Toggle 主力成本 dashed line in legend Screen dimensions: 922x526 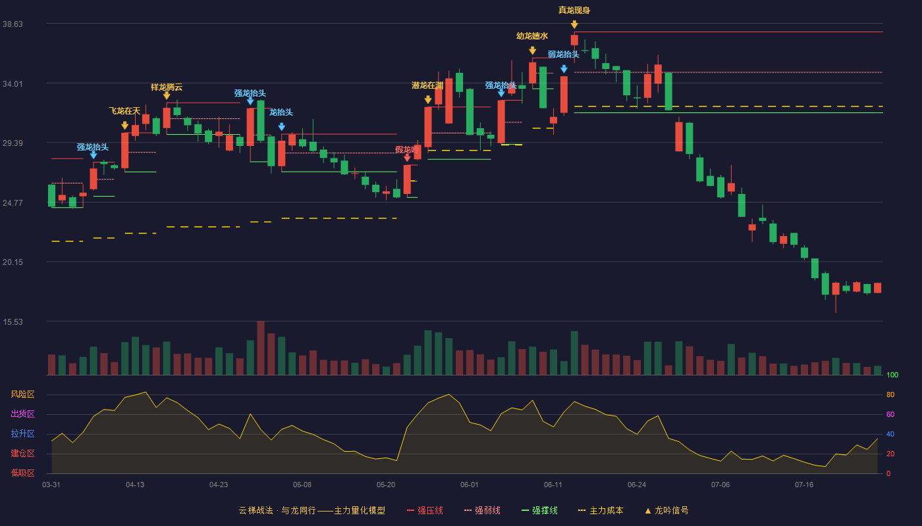click(600, 510)
